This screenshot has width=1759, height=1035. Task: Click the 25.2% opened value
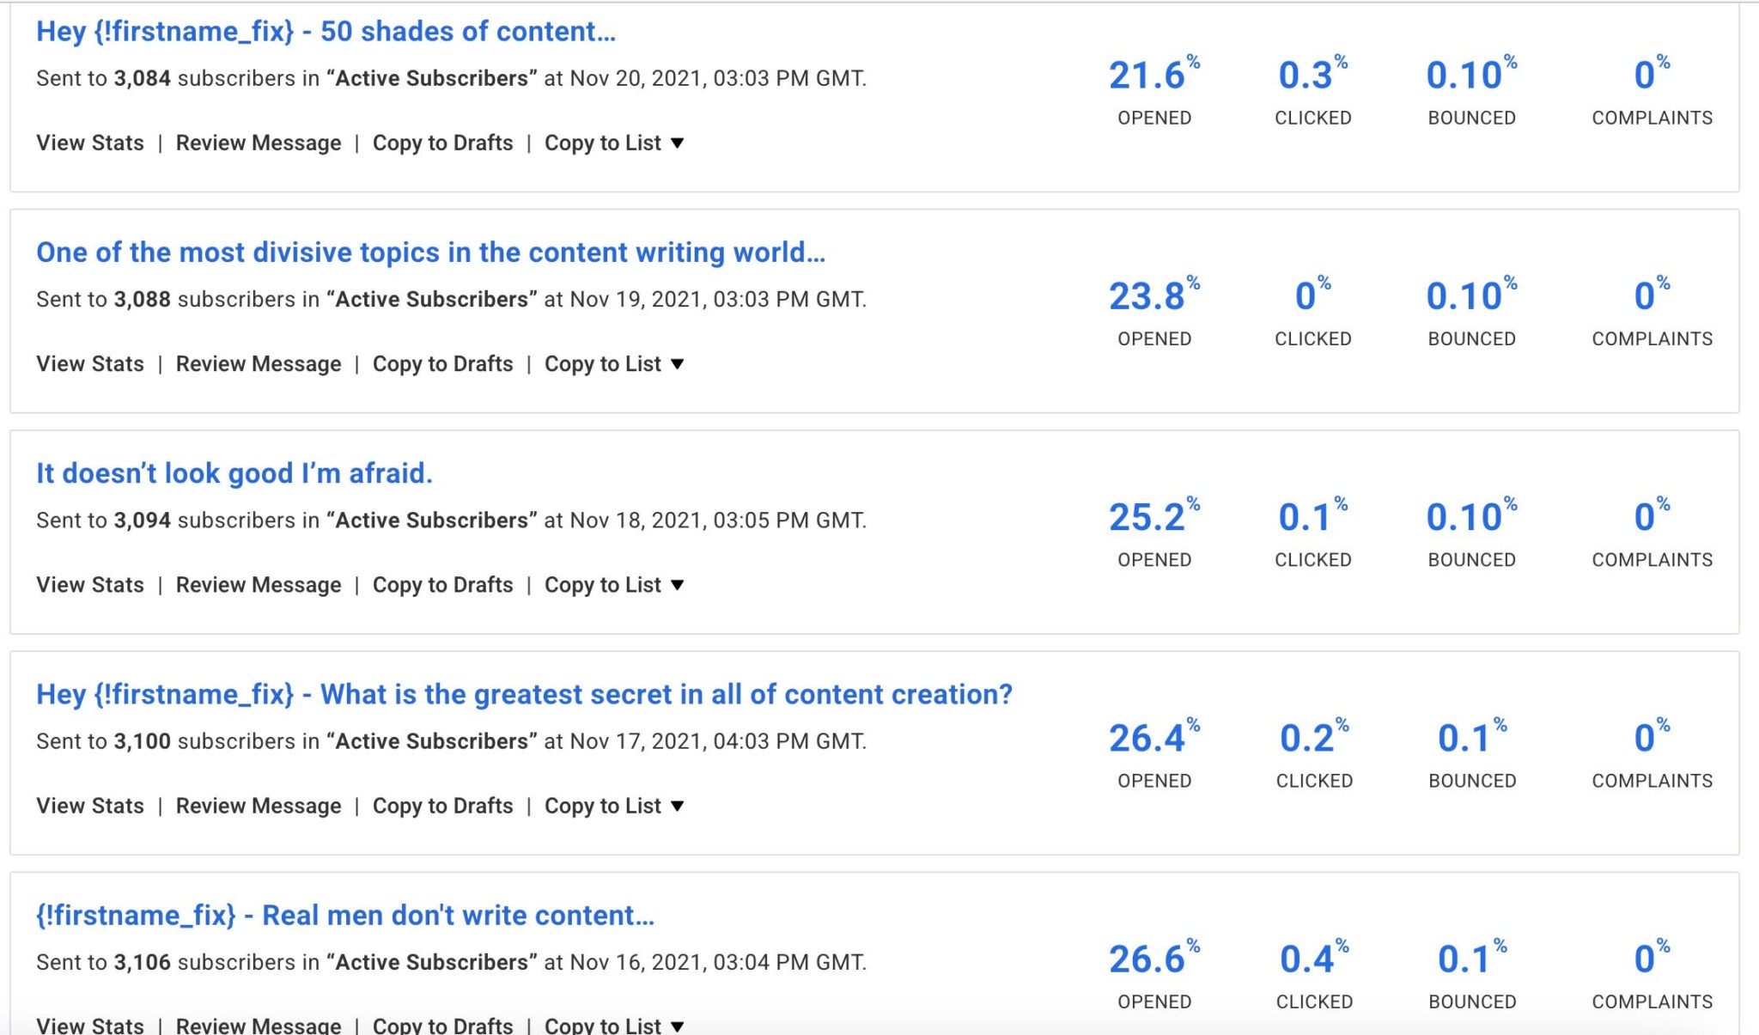click(x=1153, y=516)
